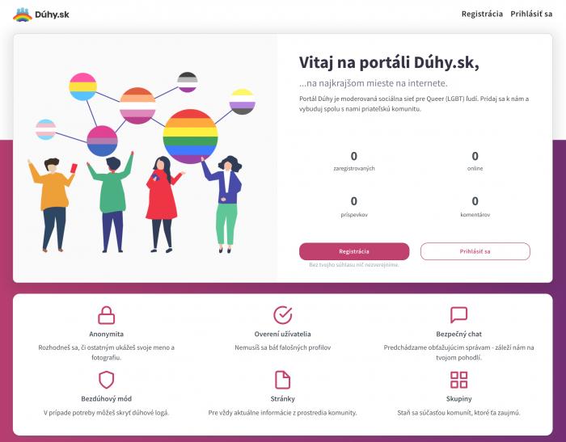Click the outlined Prihlásiť sa button
566x442 pixels.
475,251
